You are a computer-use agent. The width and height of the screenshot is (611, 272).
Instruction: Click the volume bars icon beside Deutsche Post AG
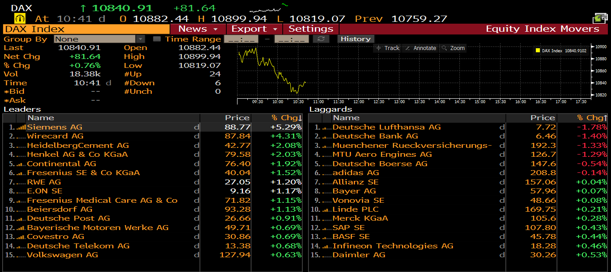[x=21, y=218]
